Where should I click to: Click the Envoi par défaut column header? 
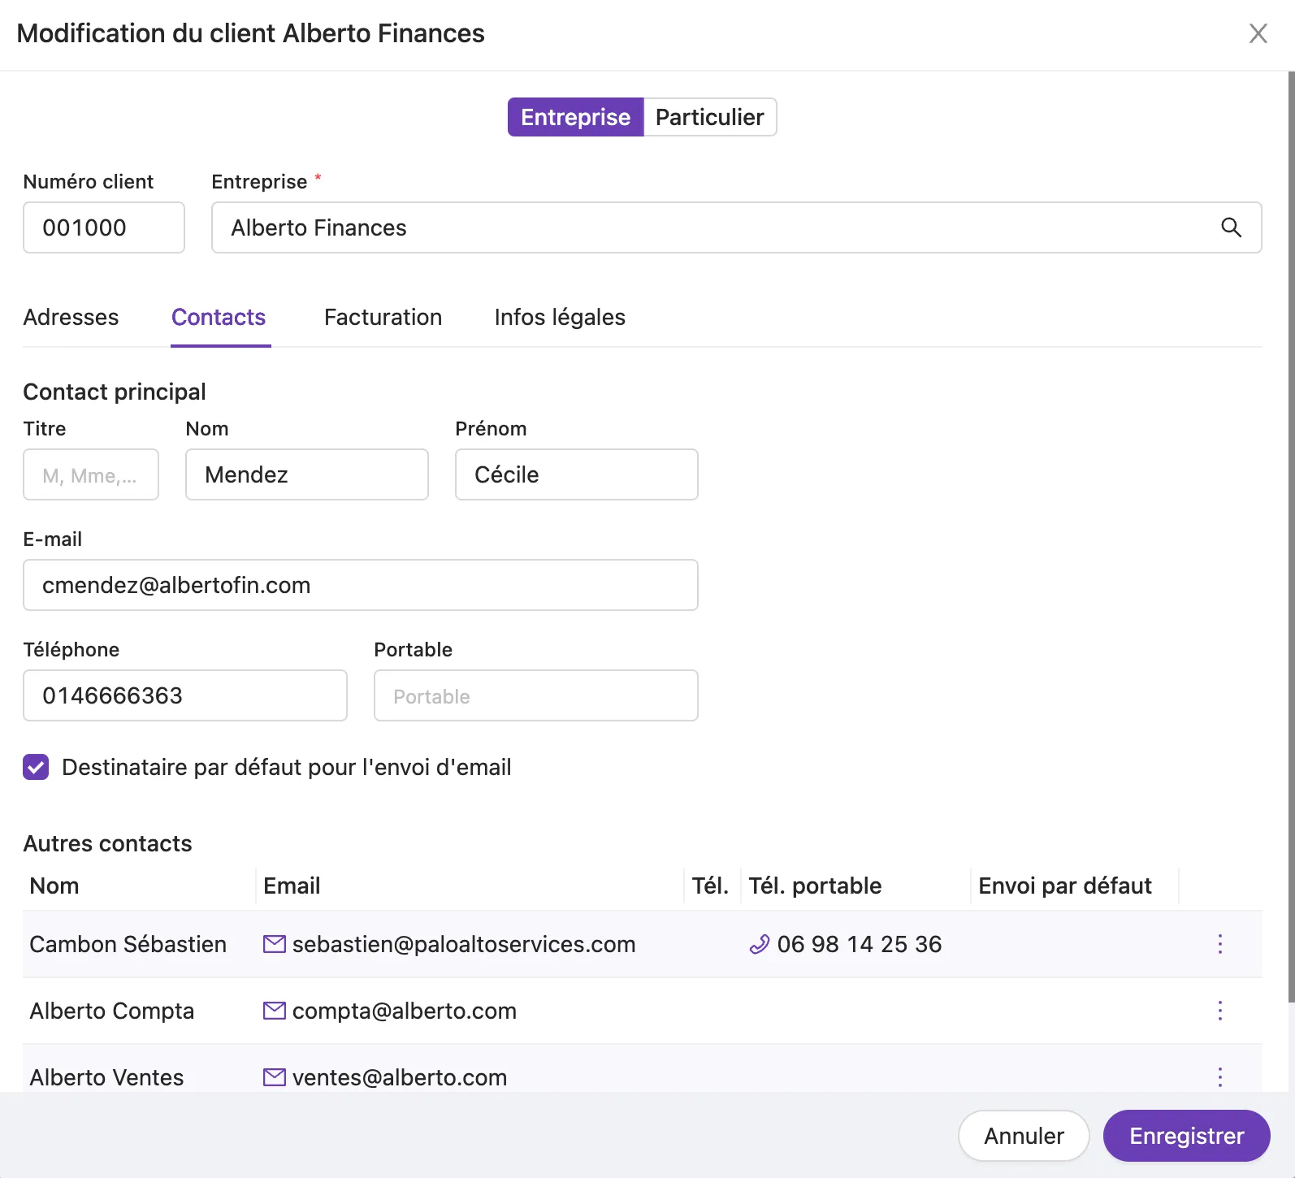[1065, 886]
